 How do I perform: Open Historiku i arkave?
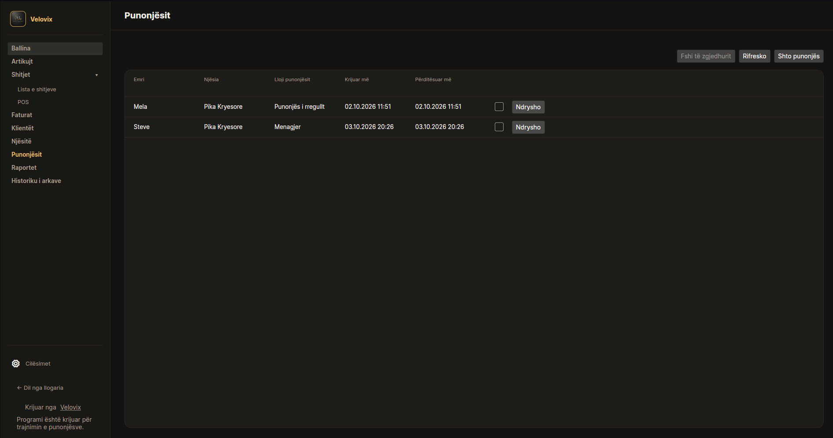pyautogui.click(x=36, y=181)
